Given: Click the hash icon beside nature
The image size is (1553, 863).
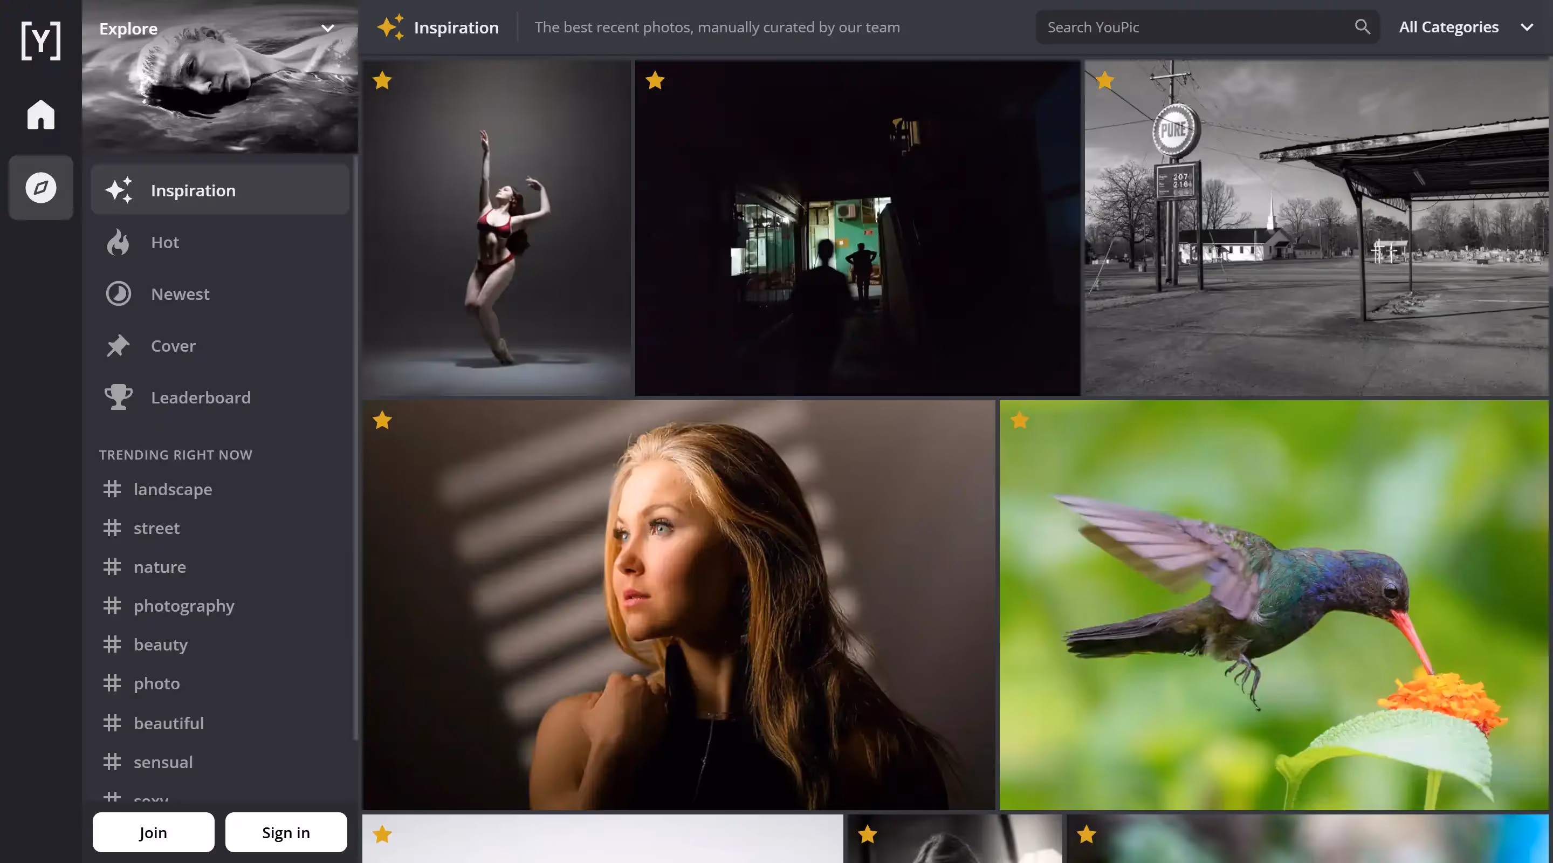Looking at the screenshot, I should (x=112, y=567).
